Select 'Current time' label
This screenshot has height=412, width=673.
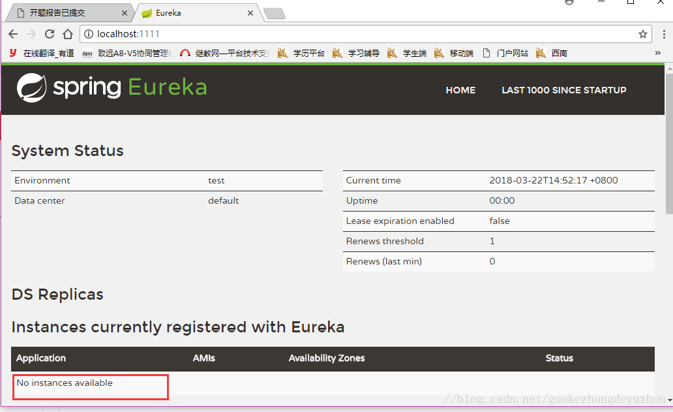(x=374, y=180)
